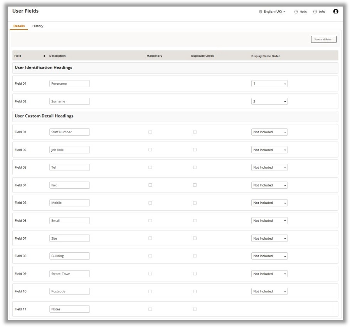Image resolution: width=350 pixels, height=327 pixels.
Task: Tick Mandatory checkbox for Postcode
Action: 150,292
